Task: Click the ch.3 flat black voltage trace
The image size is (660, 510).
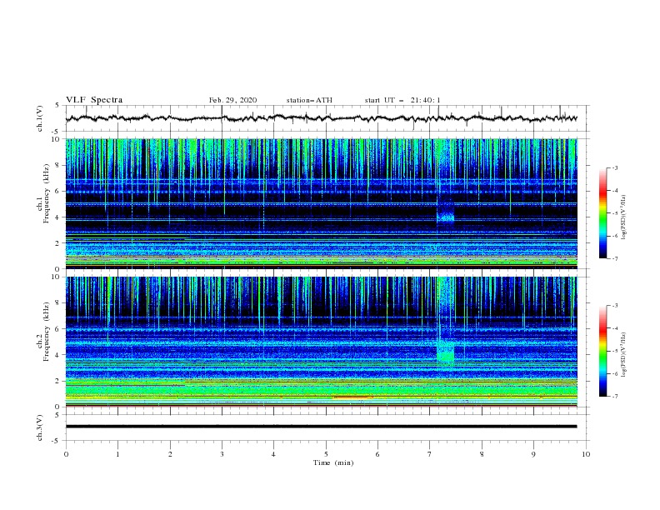Action: point(321,427)
